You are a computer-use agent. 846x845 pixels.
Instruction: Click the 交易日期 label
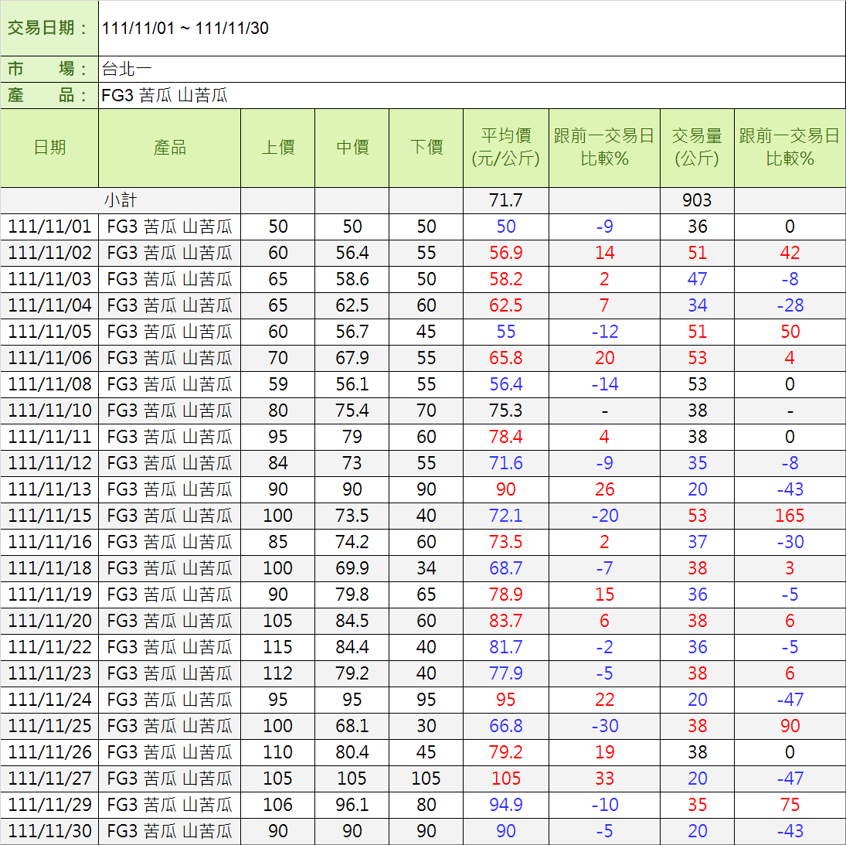(49, 29)
